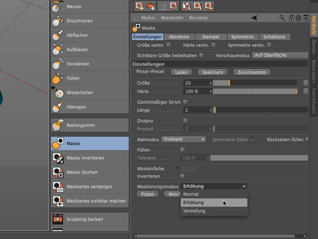The height and width of the screenshot is (239, 318).
Task: Toggle Sichtbare Größe beibehalten checkbox
Action: 201,55
